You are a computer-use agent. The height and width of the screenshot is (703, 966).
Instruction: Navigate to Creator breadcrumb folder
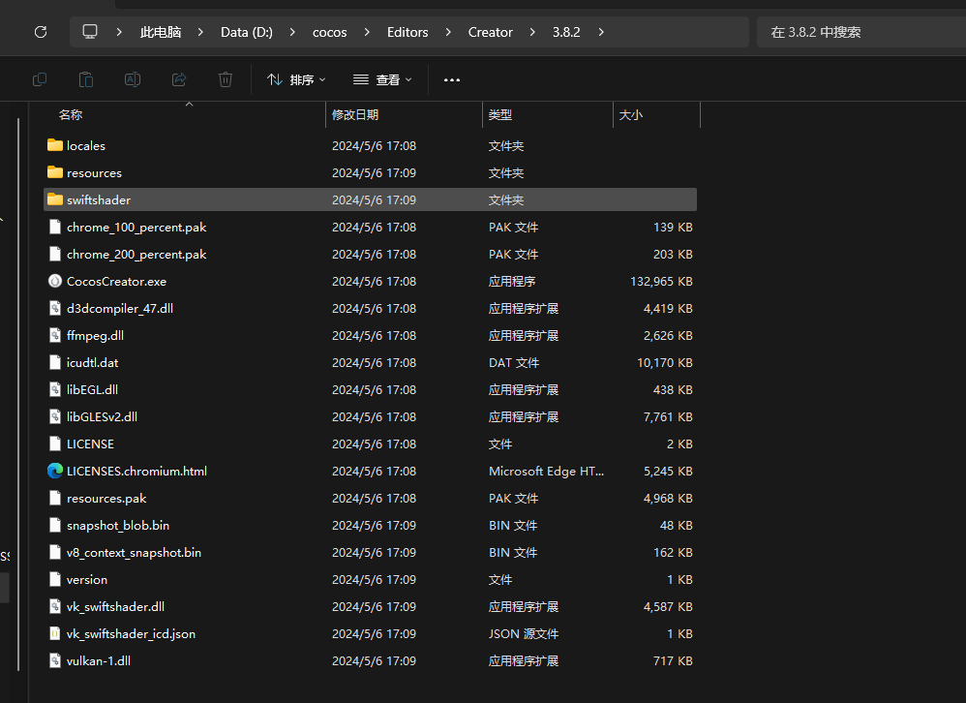coord(491,32)
